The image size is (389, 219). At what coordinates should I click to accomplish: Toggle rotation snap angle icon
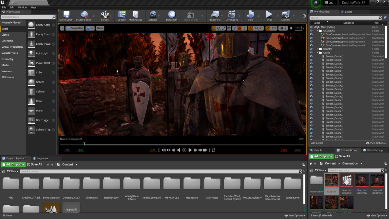(251, 28)
